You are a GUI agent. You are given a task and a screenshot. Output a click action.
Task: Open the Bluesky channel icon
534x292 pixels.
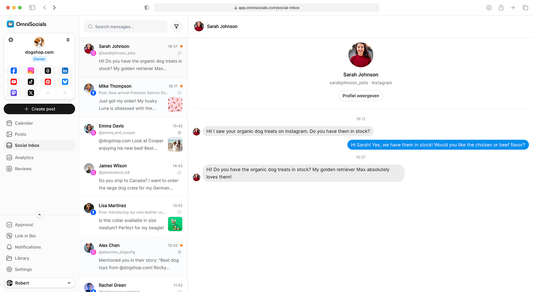(x=65, y=82)
